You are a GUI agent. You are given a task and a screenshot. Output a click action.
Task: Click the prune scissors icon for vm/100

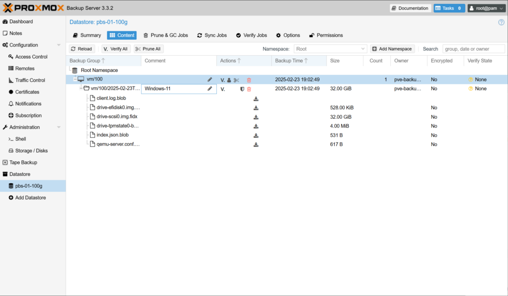237,80
